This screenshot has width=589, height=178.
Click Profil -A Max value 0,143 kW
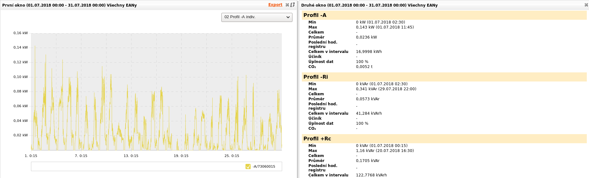pos(385,27)
